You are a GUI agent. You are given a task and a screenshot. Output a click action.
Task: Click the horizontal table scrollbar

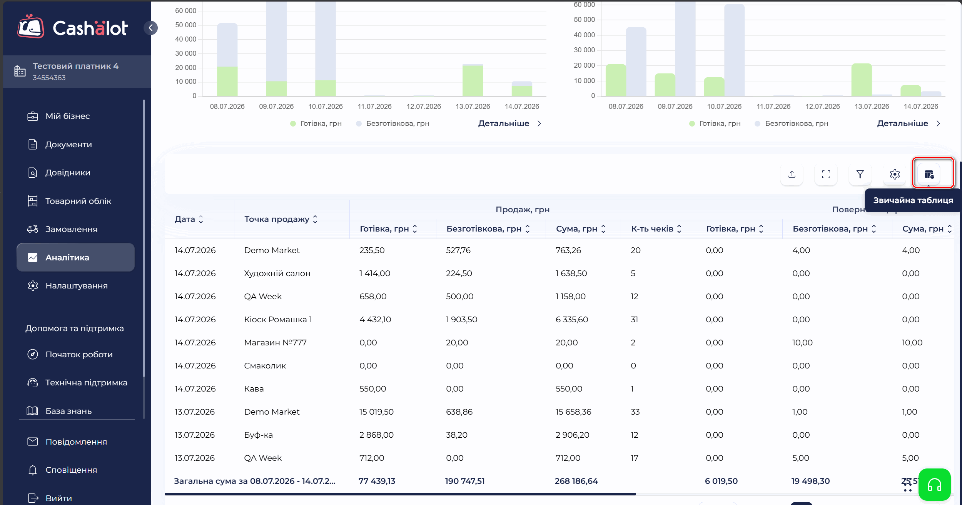[x=400, y=494]
